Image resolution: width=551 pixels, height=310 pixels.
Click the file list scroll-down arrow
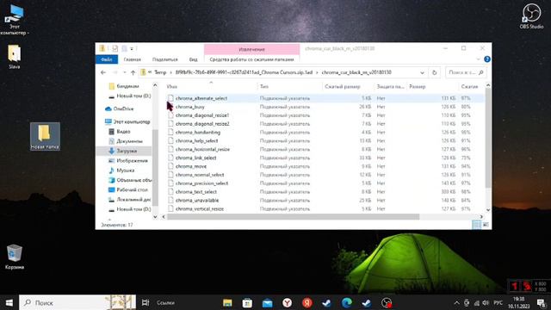[488, 210]
